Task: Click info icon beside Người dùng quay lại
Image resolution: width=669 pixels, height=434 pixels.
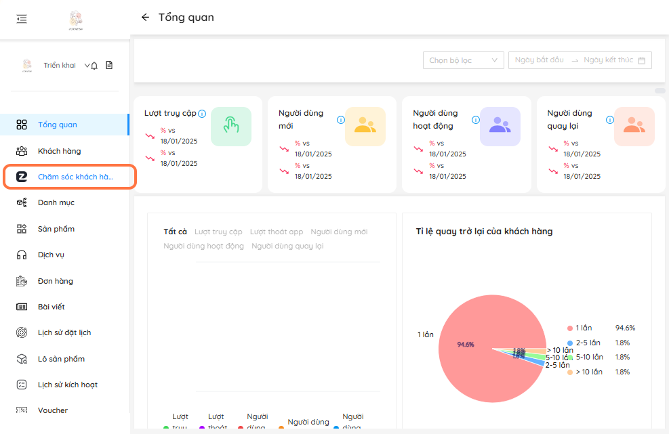Action: (x=610, y=120)
